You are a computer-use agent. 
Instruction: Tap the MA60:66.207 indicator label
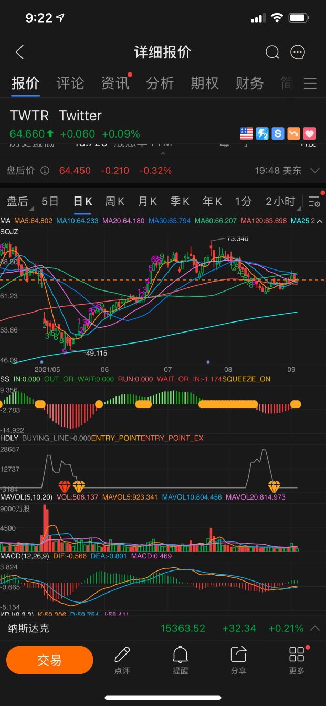click(x=216, y=221)
